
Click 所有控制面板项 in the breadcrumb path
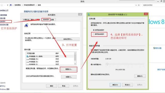click(x=29, y=5)
